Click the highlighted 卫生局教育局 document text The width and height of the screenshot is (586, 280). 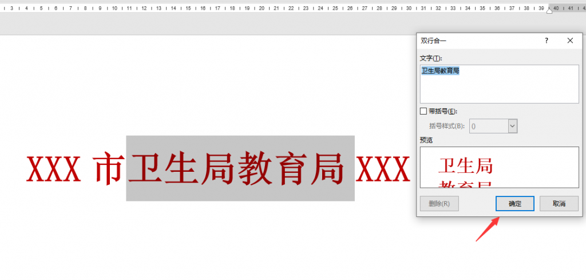tap(240, 168)
